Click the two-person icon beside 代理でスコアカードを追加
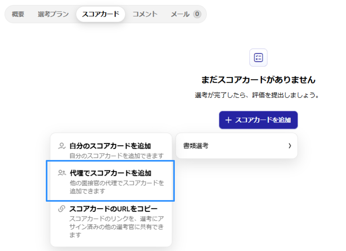Screen dimensions: 346x251 (x=61, y=173)
